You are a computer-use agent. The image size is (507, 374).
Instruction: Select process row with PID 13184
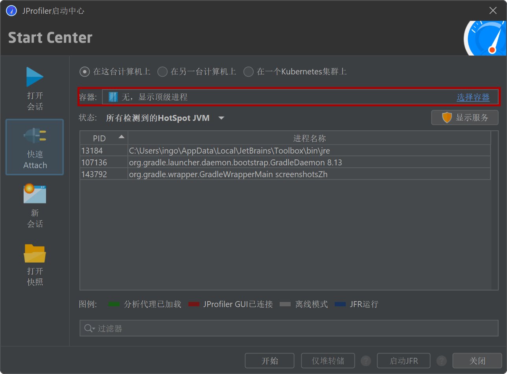(x=285, y=150)
